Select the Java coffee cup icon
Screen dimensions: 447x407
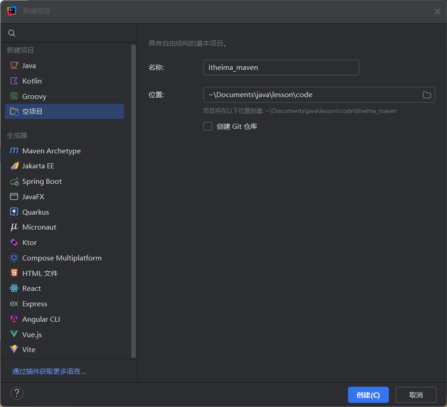tap(14, 65)
